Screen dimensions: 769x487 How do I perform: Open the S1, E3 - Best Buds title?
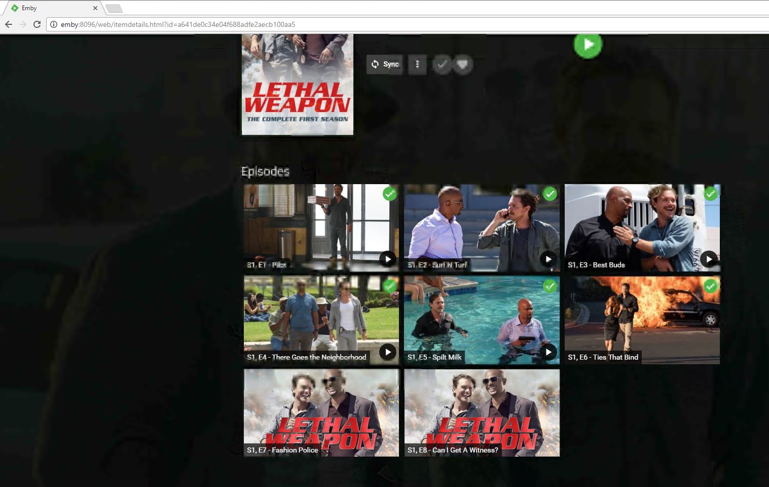596,265
